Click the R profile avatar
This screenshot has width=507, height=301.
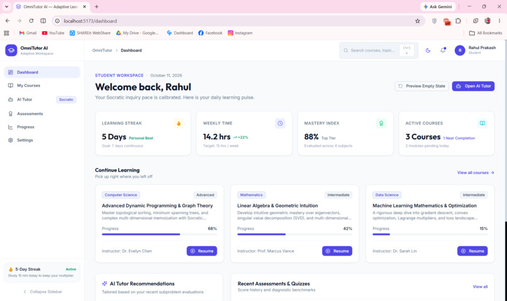[x=460, y=50]
